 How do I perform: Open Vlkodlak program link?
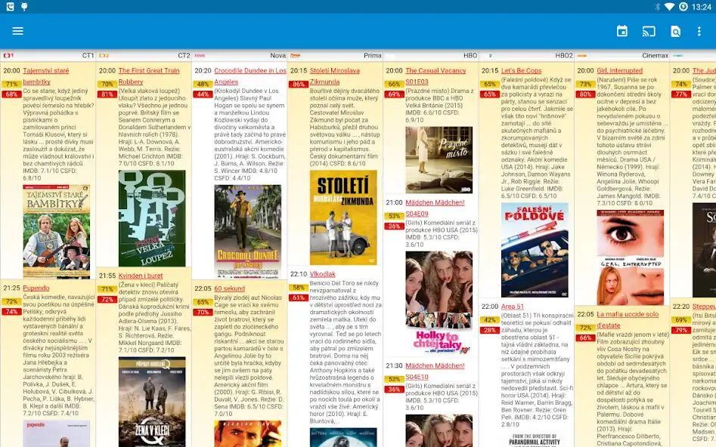(x=322, y=274)
